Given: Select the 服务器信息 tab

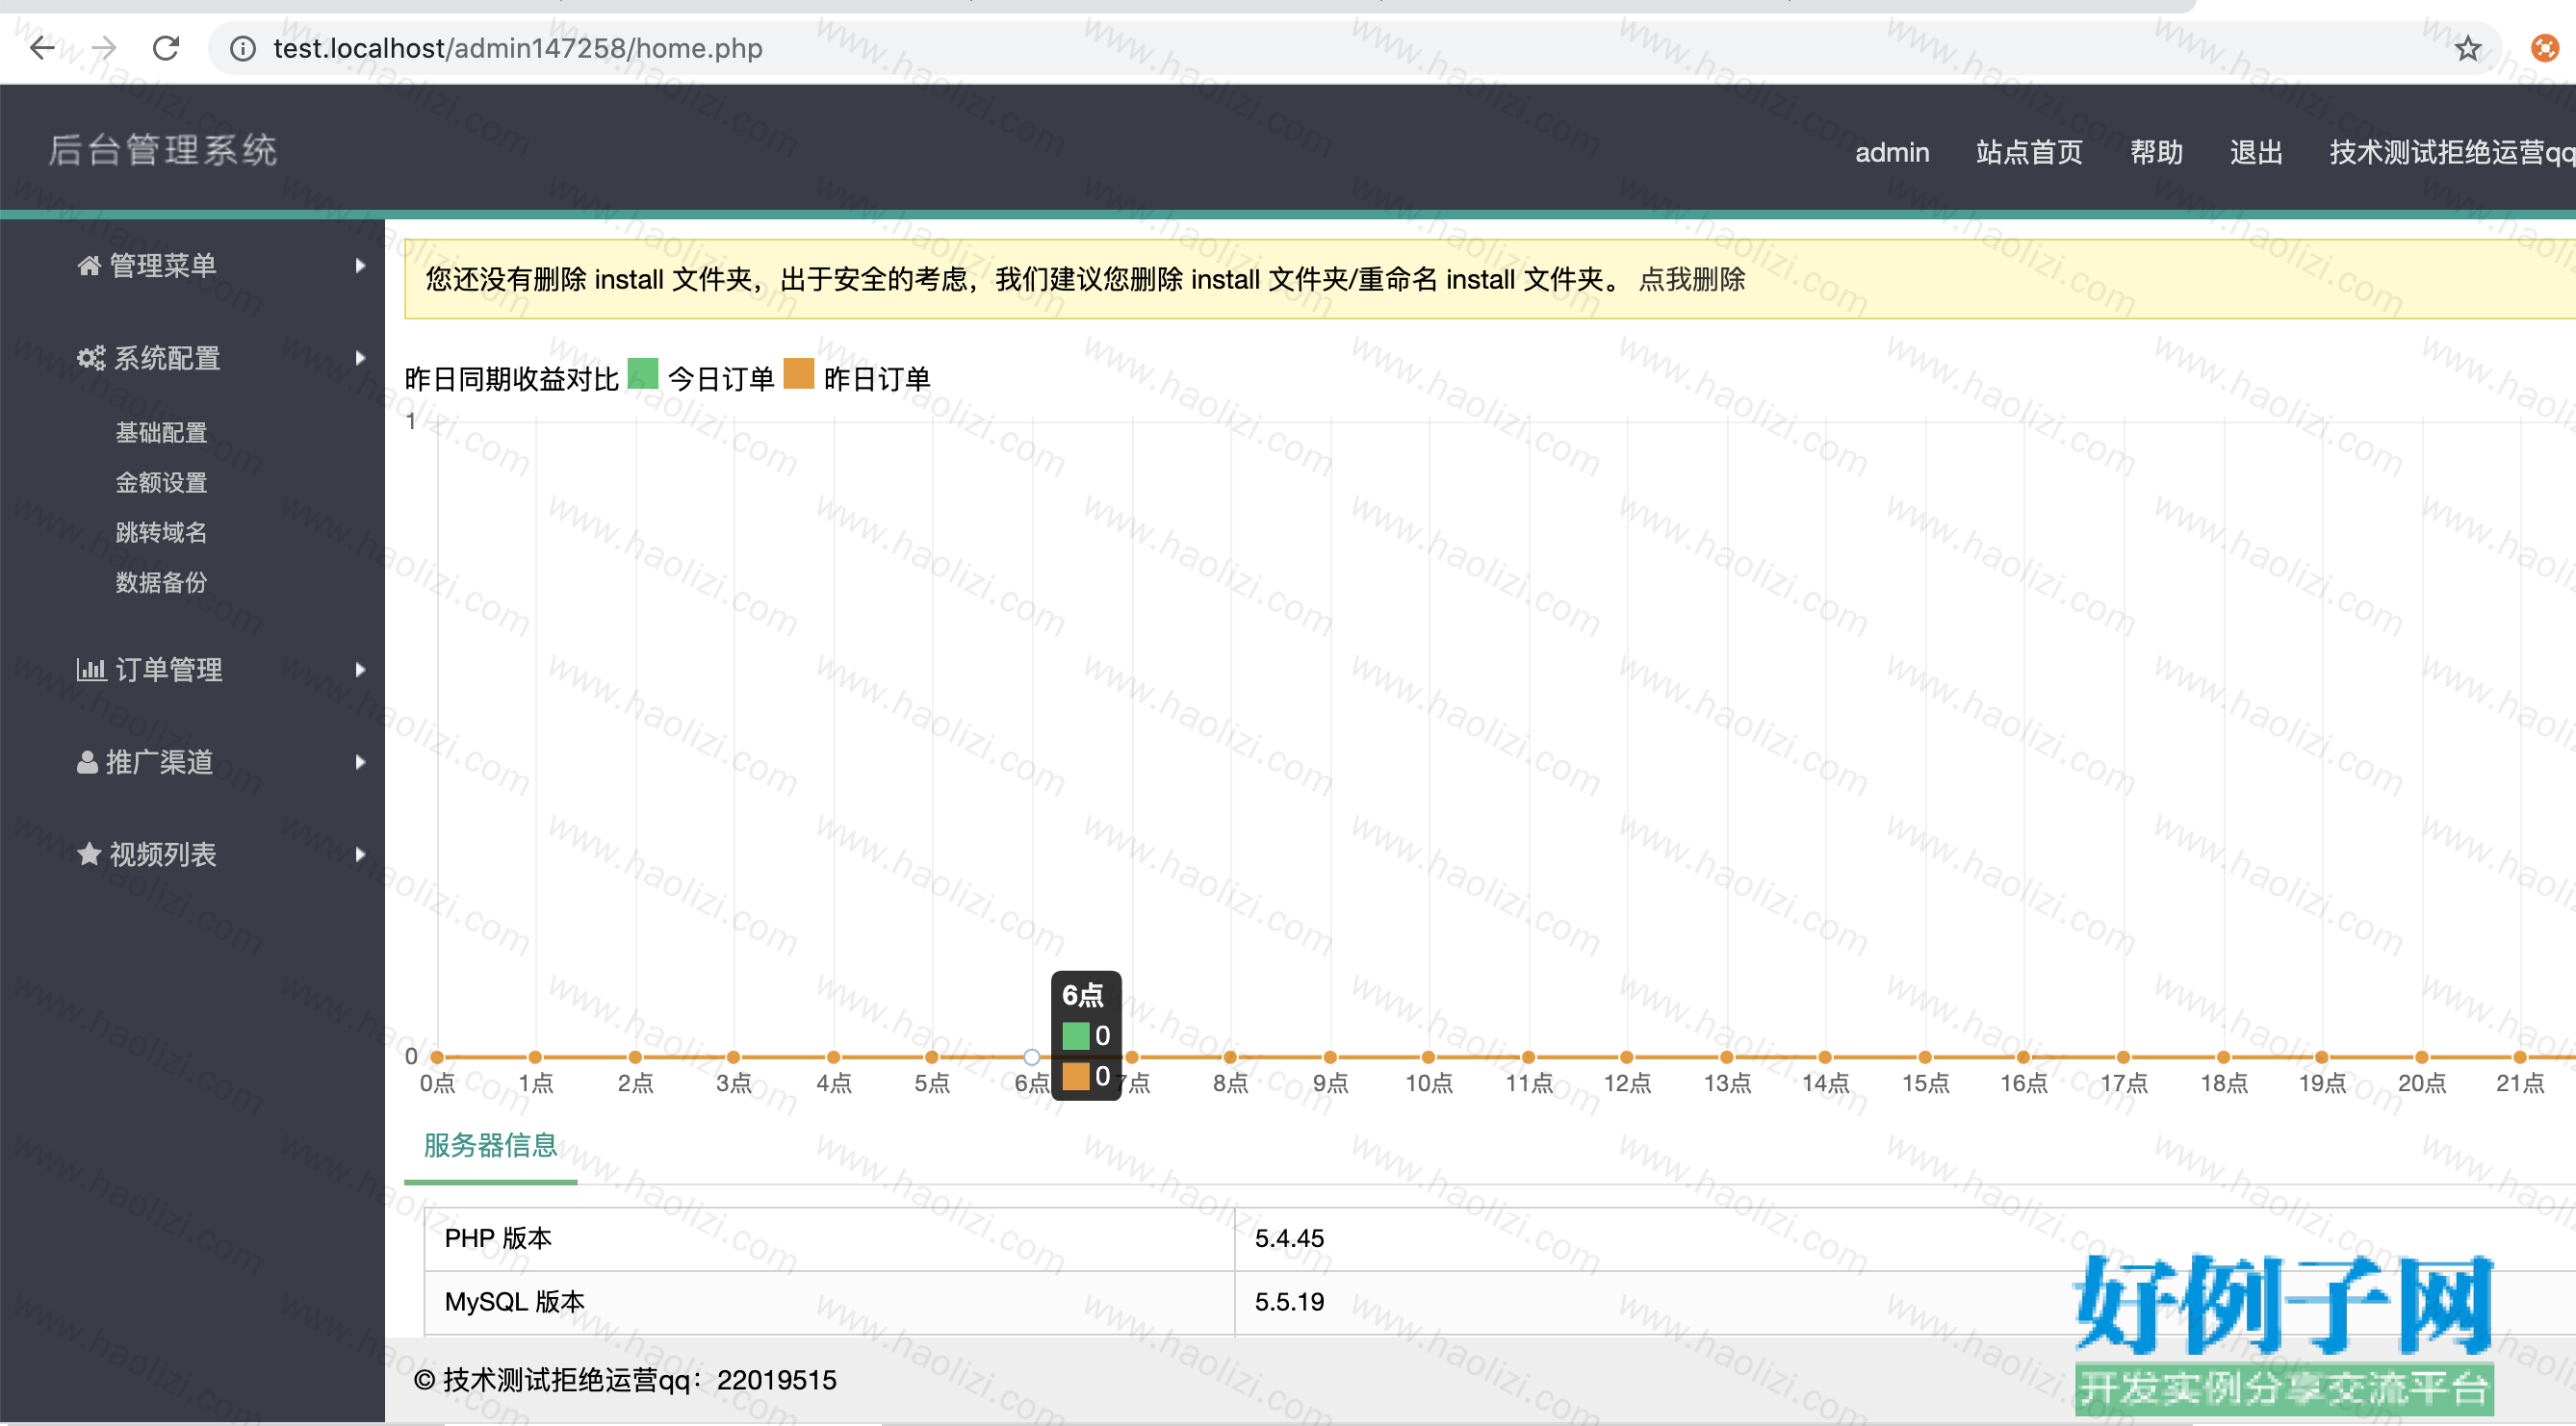Looking at the screenshot, I should click(490, 1145).
